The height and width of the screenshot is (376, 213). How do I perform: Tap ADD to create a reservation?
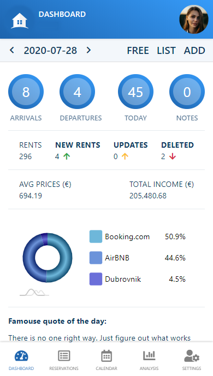[x=194, y=51]
